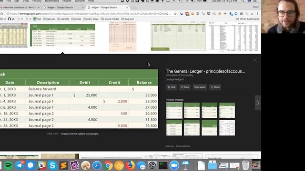Click the Share button
This screenshot has width=305, height=171.
(215, 87)
